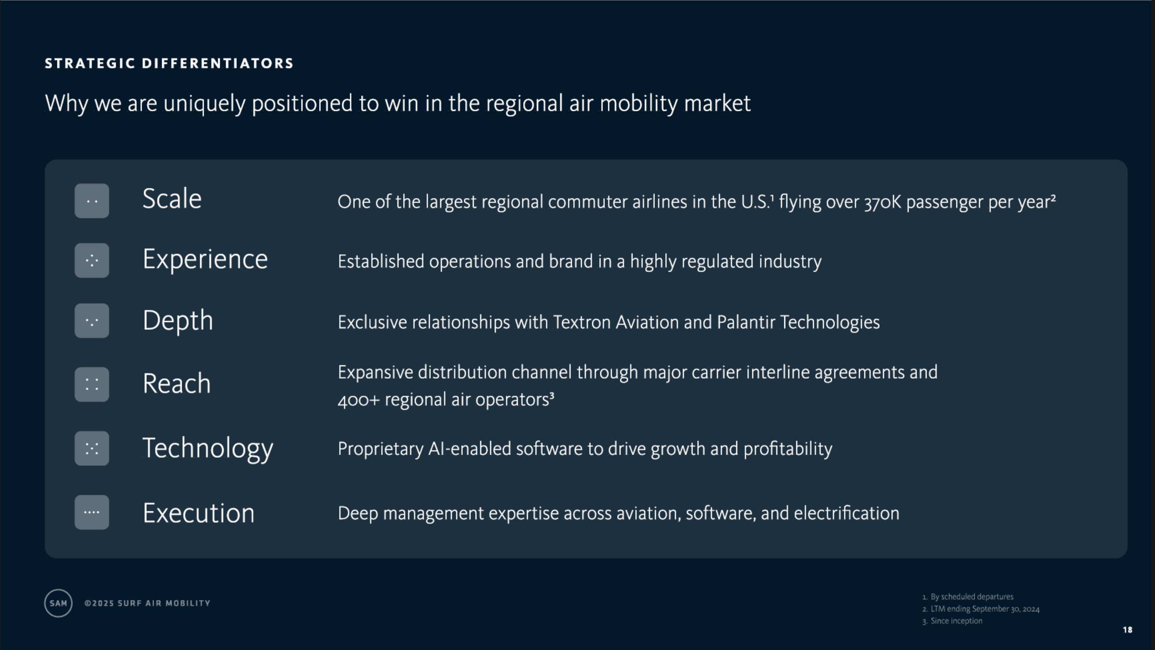Click the Technology heading
Viewport: 1155px width, 650px height.
pyautogui.click(x=208, y=448)
